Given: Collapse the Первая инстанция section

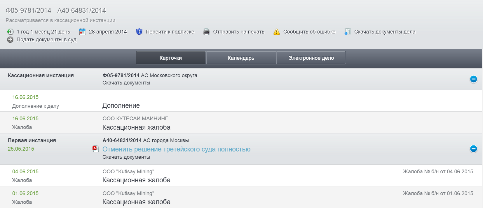Looking at the screenshot, I should [473, 149].
